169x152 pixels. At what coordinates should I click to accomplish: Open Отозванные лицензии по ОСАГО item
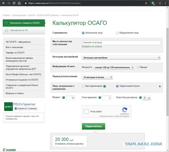point(24,80)
